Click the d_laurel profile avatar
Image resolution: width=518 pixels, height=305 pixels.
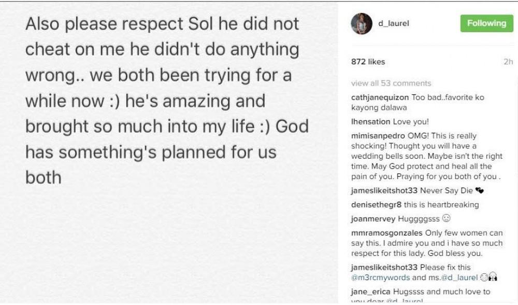pos(361,23)
